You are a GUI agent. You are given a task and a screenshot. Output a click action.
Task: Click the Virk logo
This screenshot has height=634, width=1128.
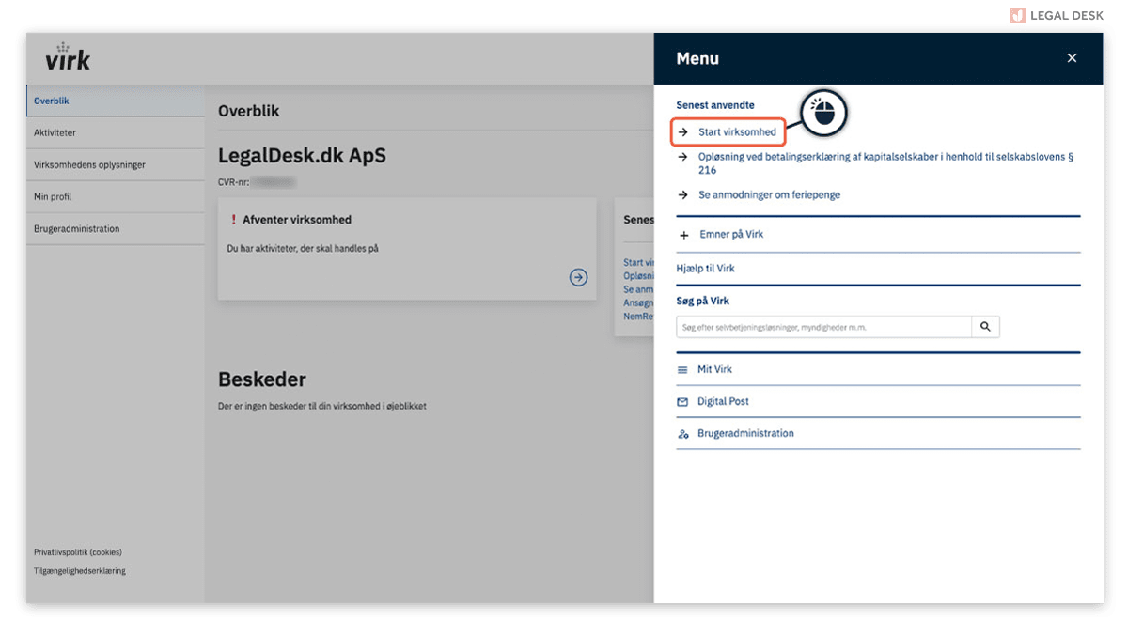[68, 57]
